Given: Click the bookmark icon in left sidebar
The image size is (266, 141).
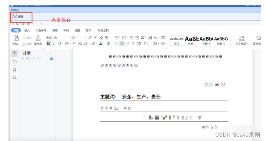Looking at the screenshot, I should pos(14,70).
